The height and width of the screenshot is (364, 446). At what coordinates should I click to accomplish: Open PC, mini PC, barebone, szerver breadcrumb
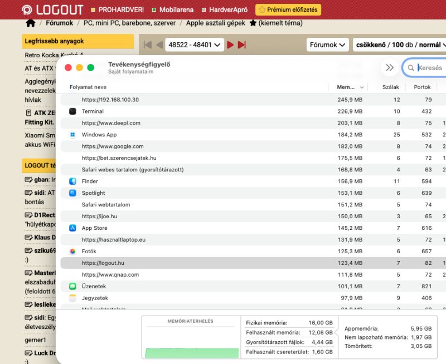[129, 23]
